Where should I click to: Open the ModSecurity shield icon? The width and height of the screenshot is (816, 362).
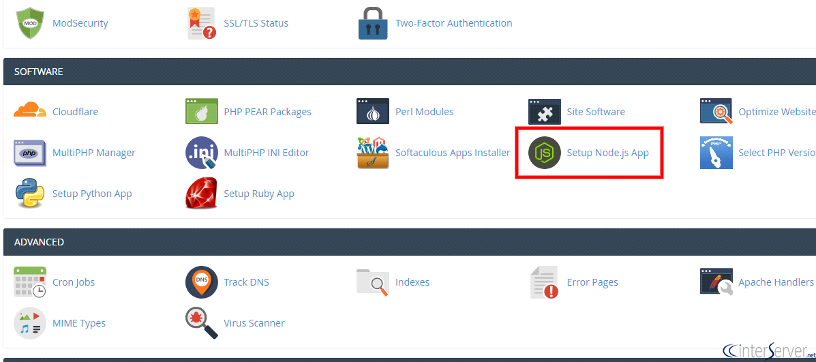click(x=31, y=23)
